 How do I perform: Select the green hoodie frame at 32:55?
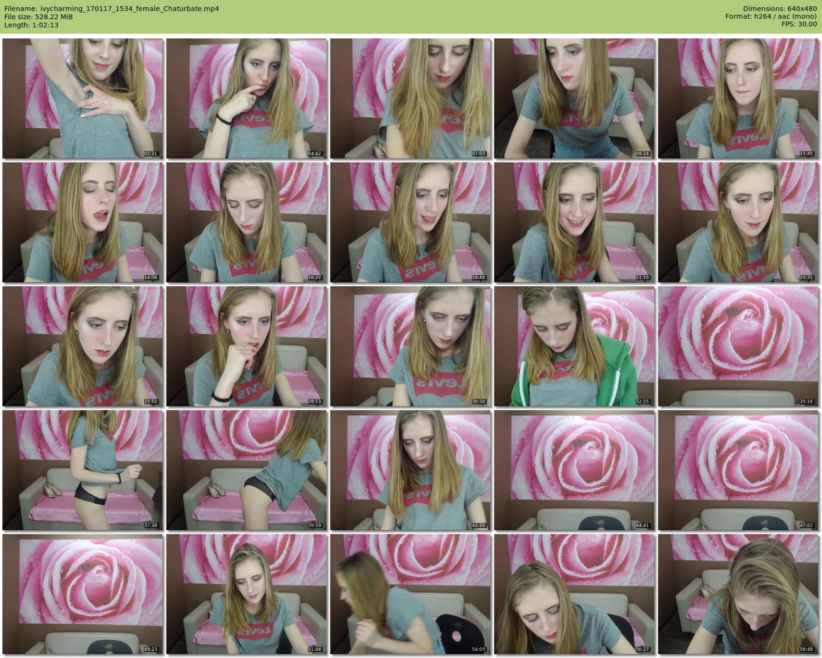574,346
